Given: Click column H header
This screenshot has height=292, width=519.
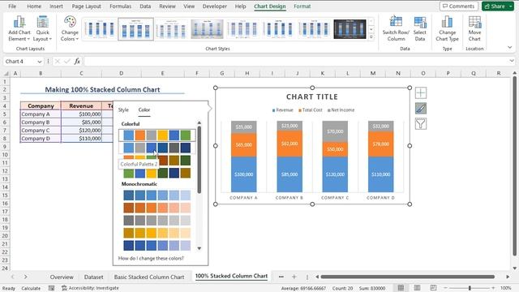Looking at the screenshot, I should click(x=247, y=73).
